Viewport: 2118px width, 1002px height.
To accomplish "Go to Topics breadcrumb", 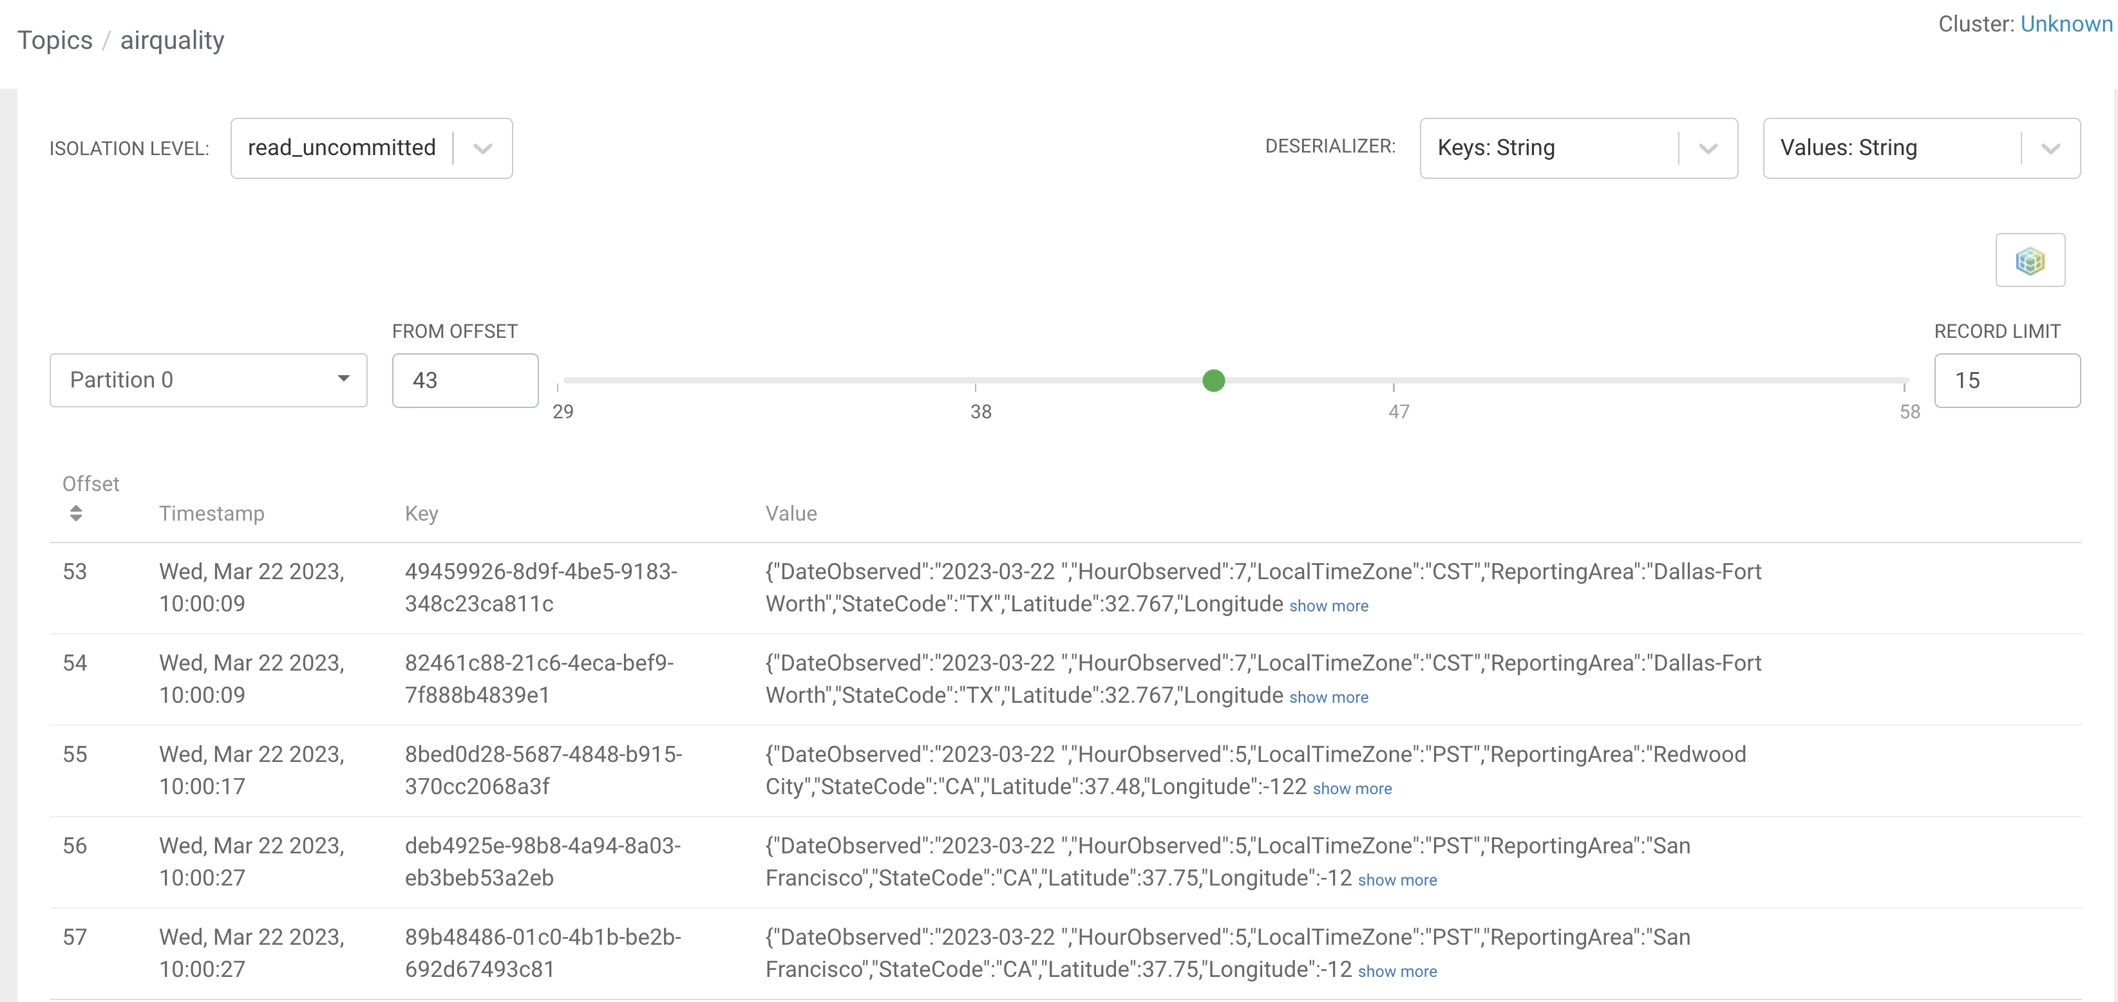I will [55, 41].
